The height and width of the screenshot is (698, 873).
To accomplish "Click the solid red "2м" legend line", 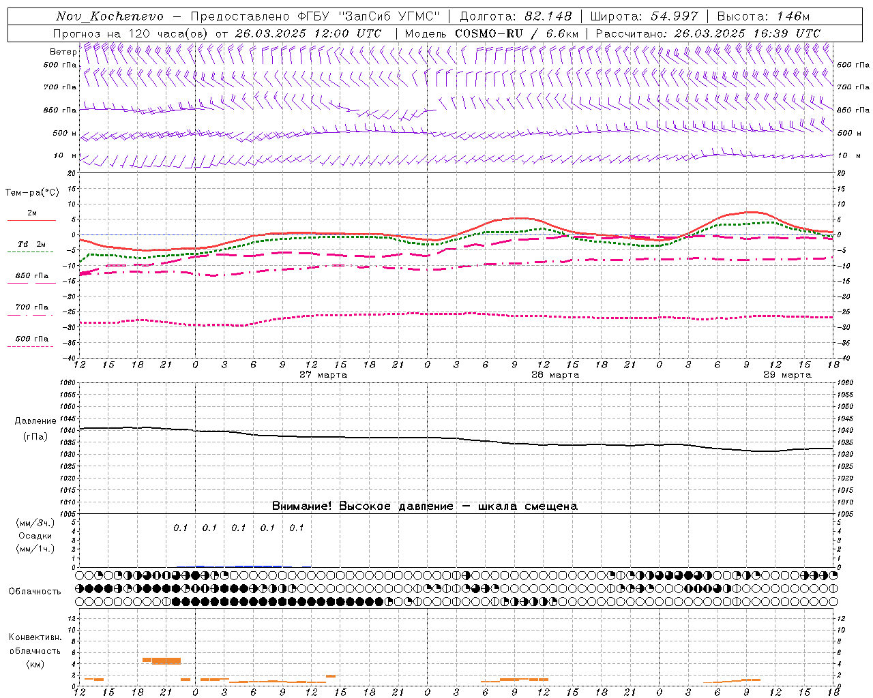I will pos(31,220).
